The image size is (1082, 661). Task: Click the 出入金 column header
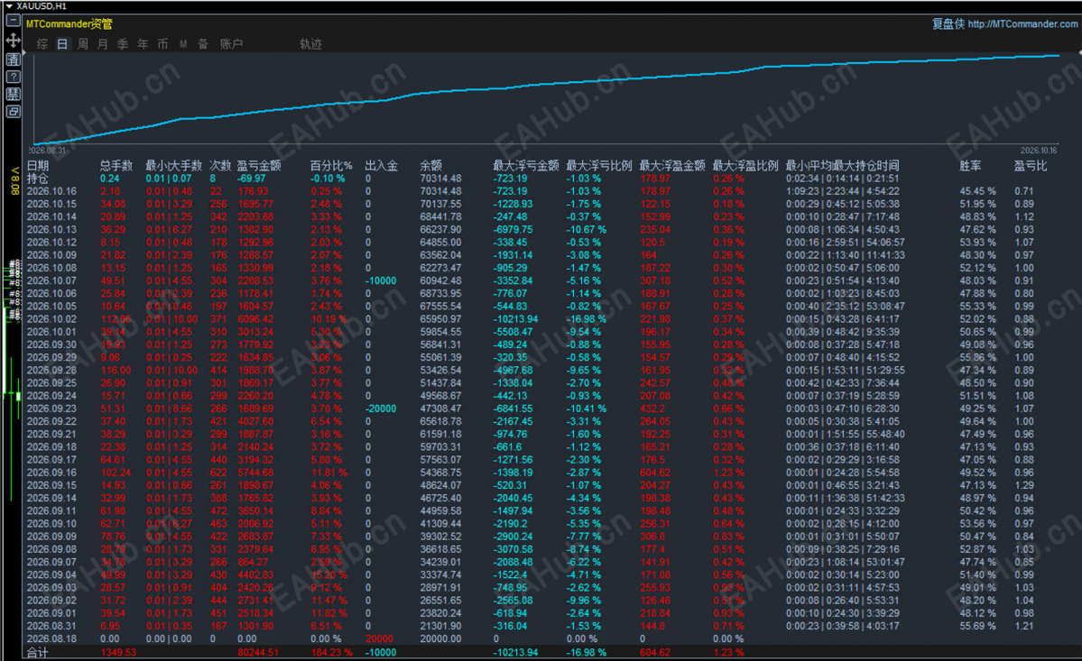382,165
